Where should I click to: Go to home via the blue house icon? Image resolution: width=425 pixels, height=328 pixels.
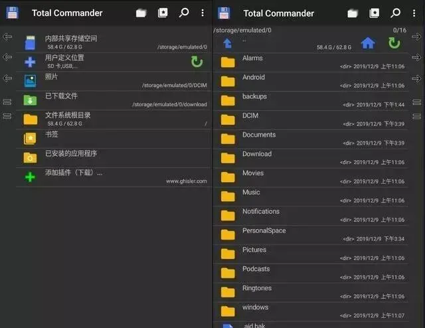[368, 43]
